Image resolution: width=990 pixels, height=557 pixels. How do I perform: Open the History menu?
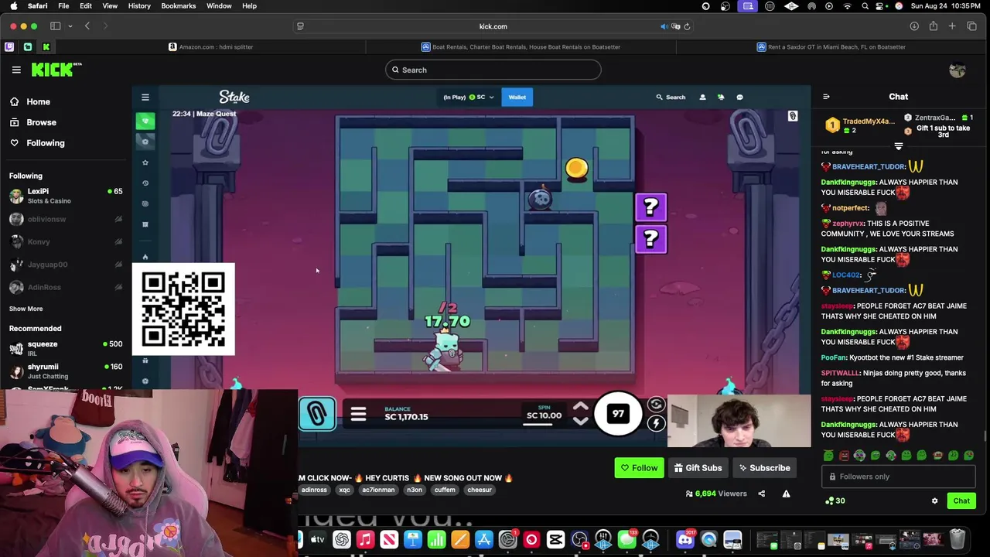(x=139, y=6)
